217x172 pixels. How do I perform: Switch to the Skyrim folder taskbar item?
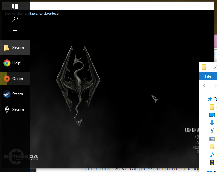(x=15, y=48)
